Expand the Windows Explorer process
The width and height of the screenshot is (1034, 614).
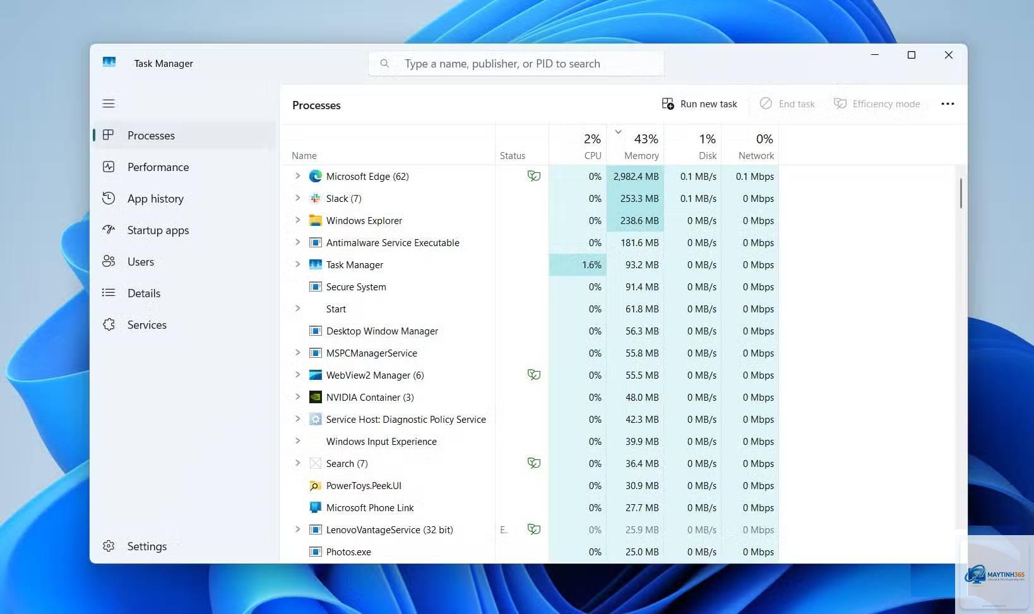(297, 220)
